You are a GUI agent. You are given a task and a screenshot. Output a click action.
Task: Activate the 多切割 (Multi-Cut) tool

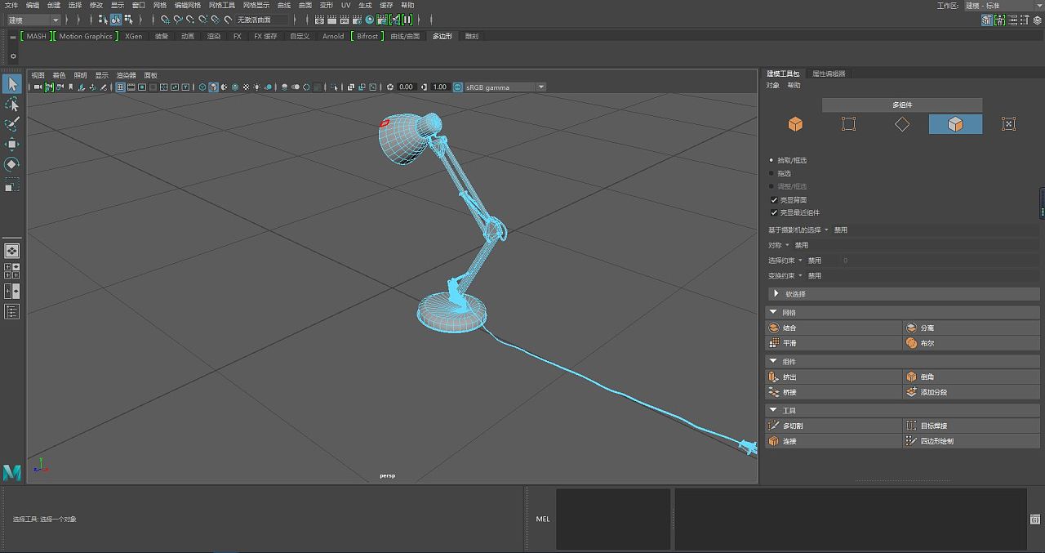tap(834, 426)
